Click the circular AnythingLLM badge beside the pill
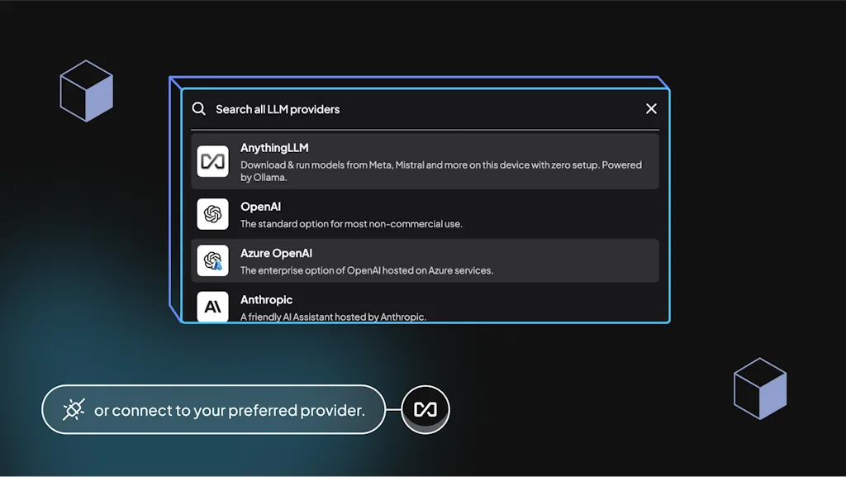 point(425,408)
